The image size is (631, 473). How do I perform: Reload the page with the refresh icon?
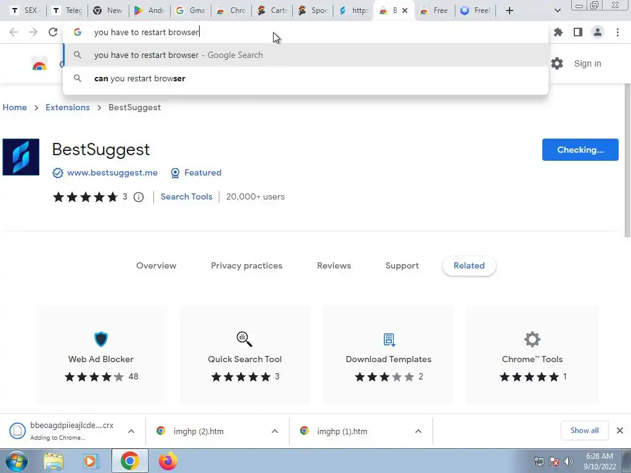(x=53, y=32)
